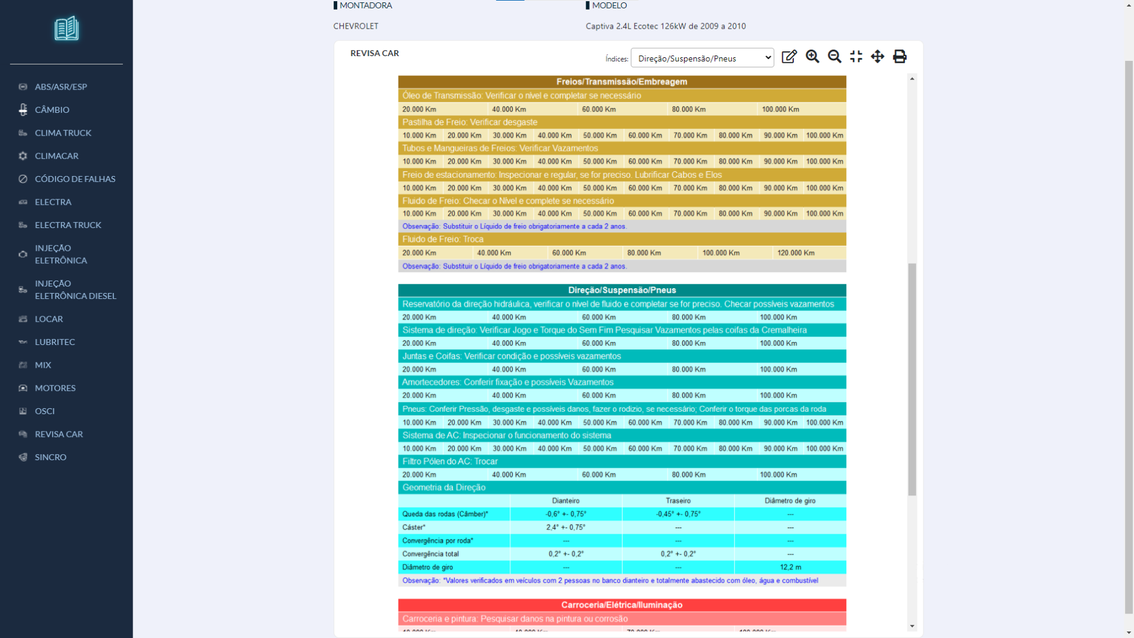Viewport: 1134px width, 638px height.
Task: Click the document's vertical scrollbar thumb
Action: point(912,379)
